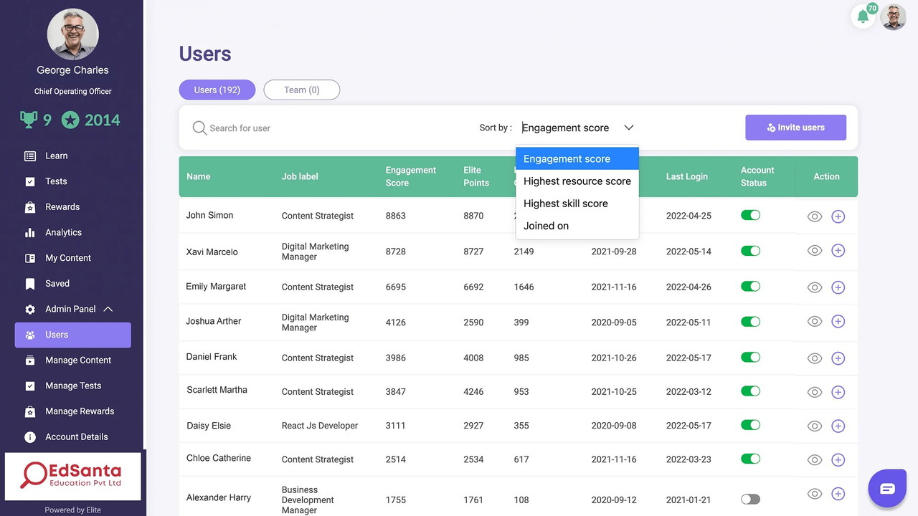Open Analytics from the sidebar
918x516 pixels.
(x=63, y=232)
